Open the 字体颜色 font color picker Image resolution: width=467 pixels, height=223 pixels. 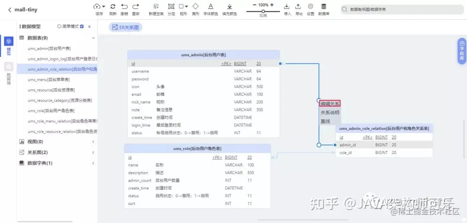coord(211,6)
